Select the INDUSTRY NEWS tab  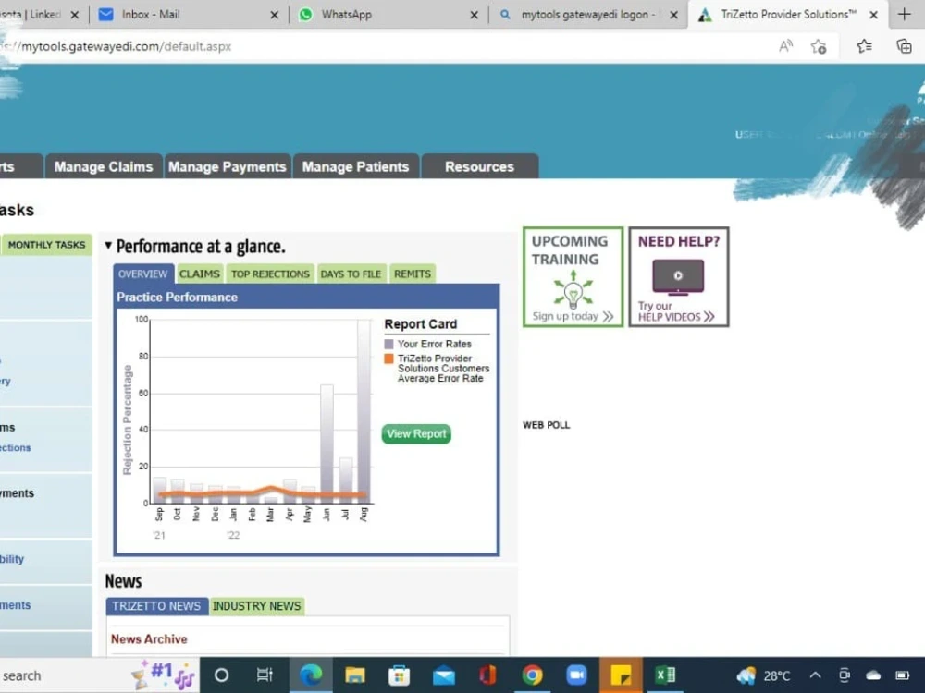256,606
